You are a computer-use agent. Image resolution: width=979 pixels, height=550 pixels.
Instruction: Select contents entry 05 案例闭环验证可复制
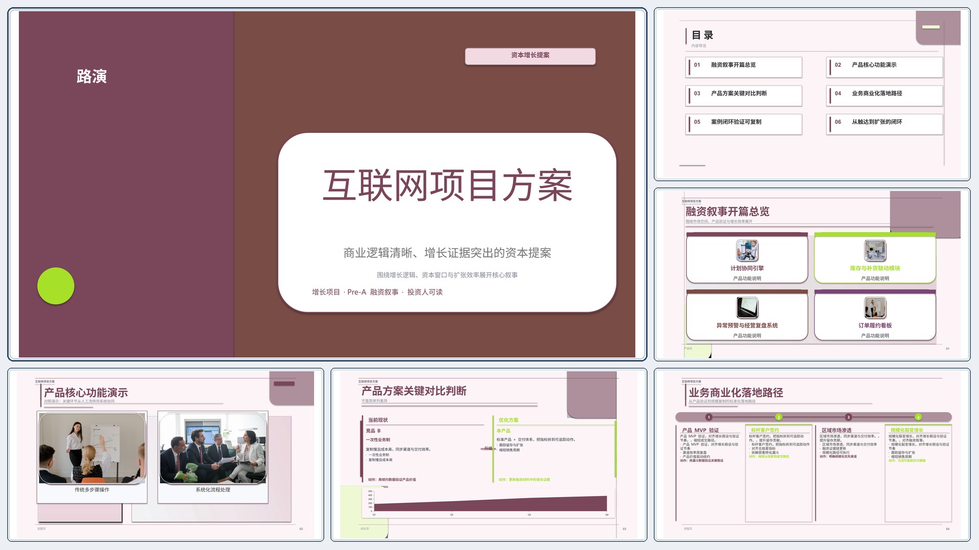744,124
